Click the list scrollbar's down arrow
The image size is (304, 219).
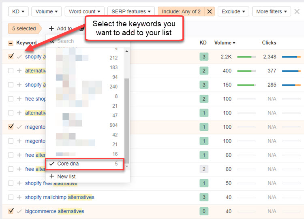[x=127, y=167]
